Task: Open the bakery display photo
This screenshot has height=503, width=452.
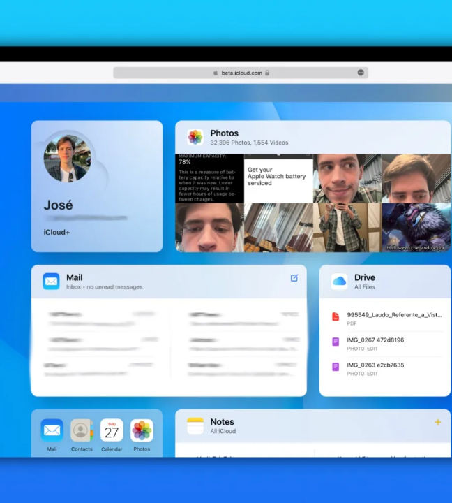Action: (278, 228)
